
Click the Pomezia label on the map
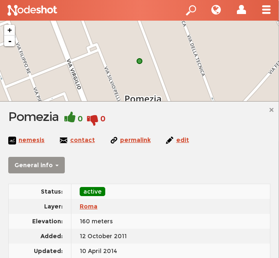[x=143, y=98]
